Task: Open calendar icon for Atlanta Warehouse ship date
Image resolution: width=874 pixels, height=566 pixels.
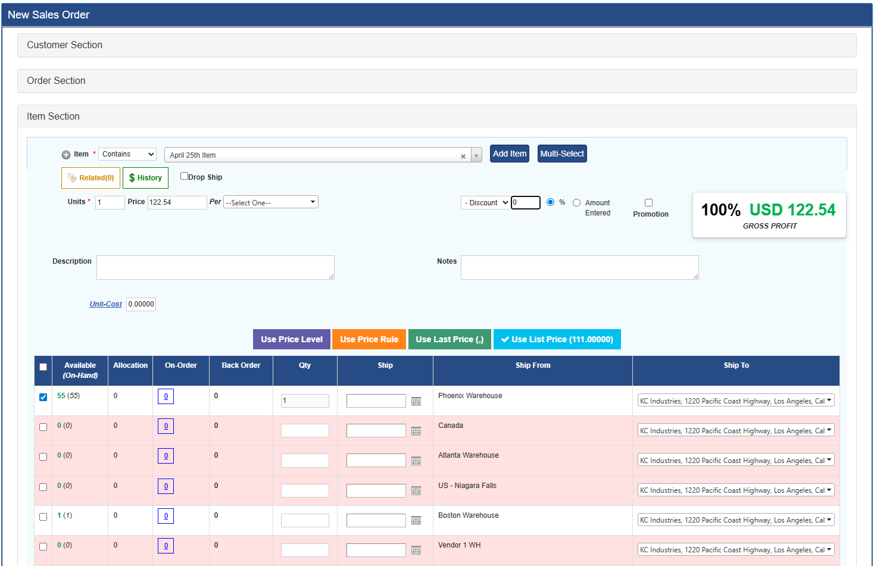Action: (416, 461)
